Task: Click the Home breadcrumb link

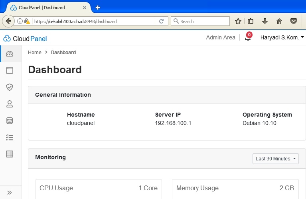Action: click(35, 52)
